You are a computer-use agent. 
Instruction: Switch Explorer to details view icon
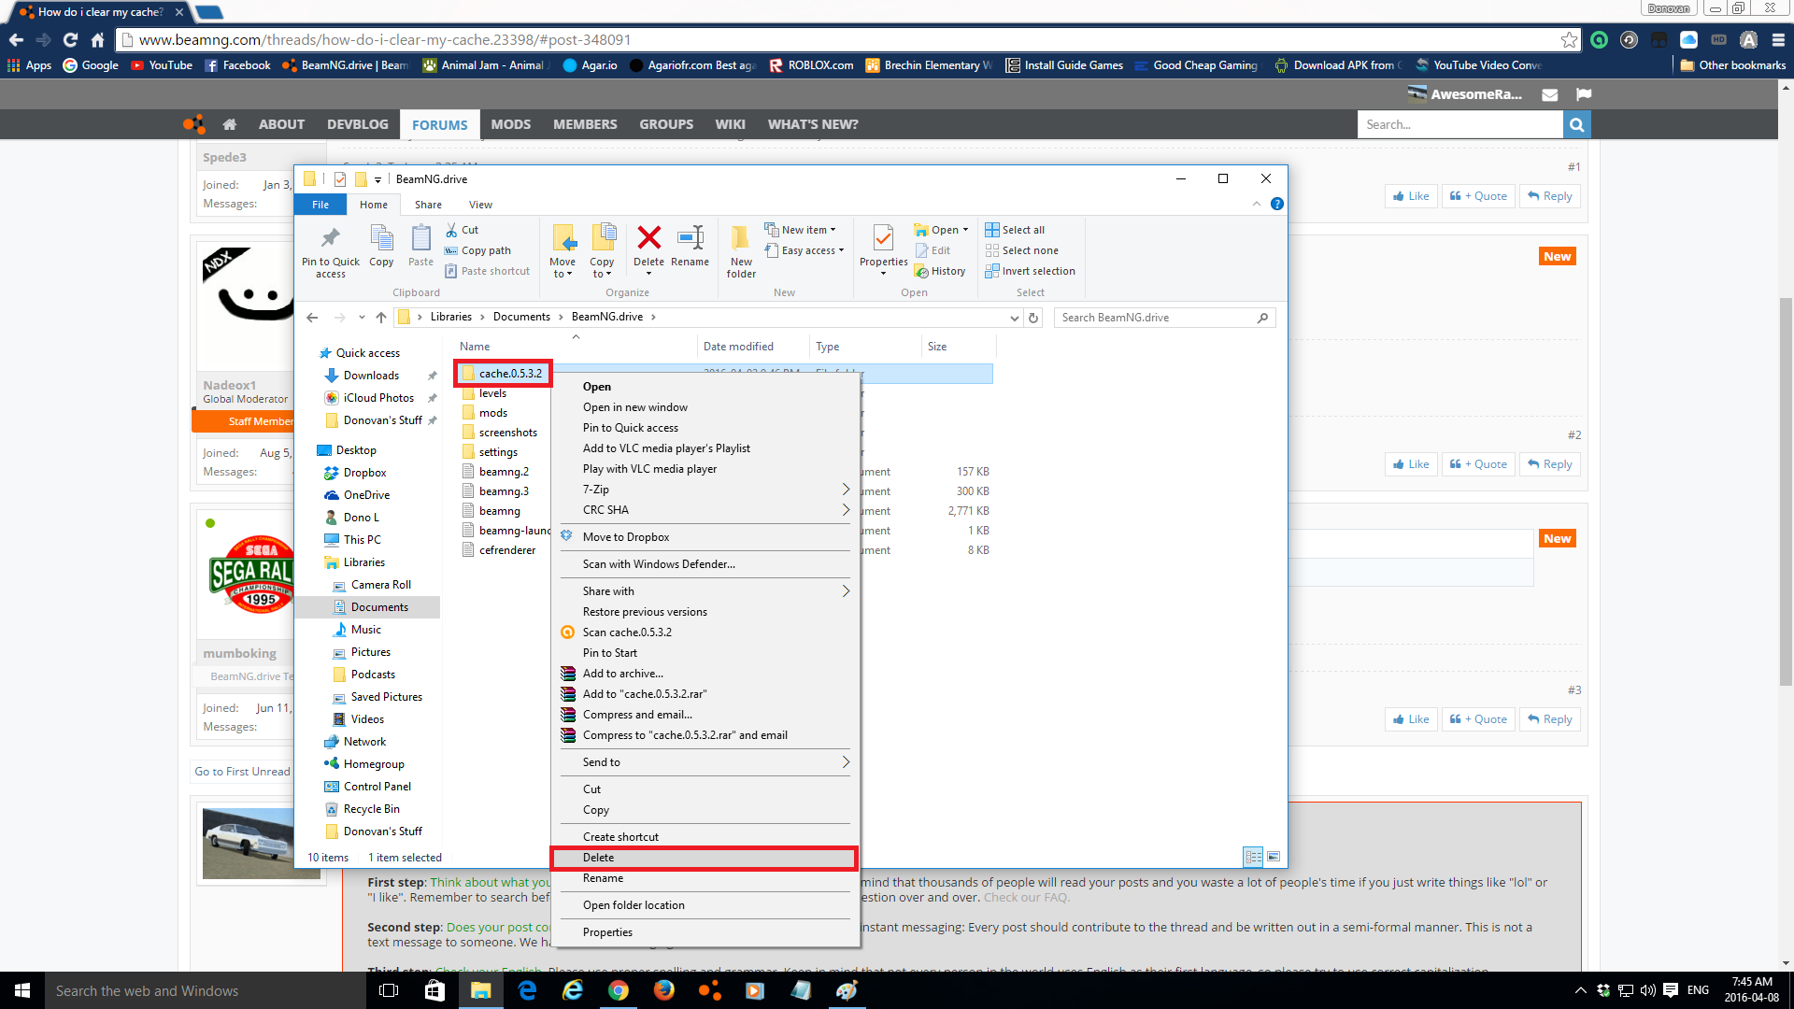tap(1253, 857)
